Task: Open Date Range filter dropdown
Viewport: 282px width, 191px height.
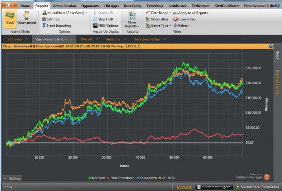Action: tap(158, 13)
